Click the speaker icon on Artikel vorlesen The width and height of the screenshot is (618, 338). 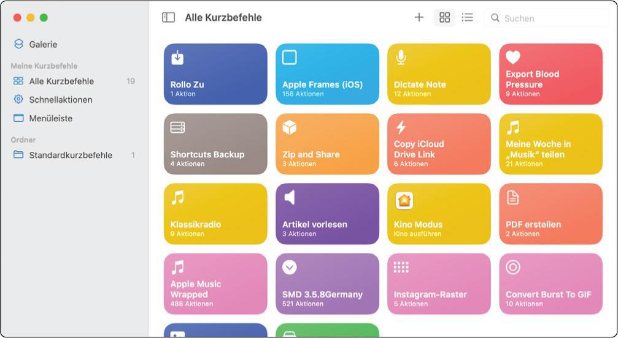(290, 197)
